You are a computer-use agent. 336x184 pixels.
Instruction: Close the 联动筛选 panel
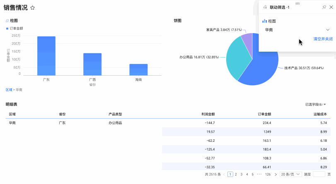tap(331, 7)
